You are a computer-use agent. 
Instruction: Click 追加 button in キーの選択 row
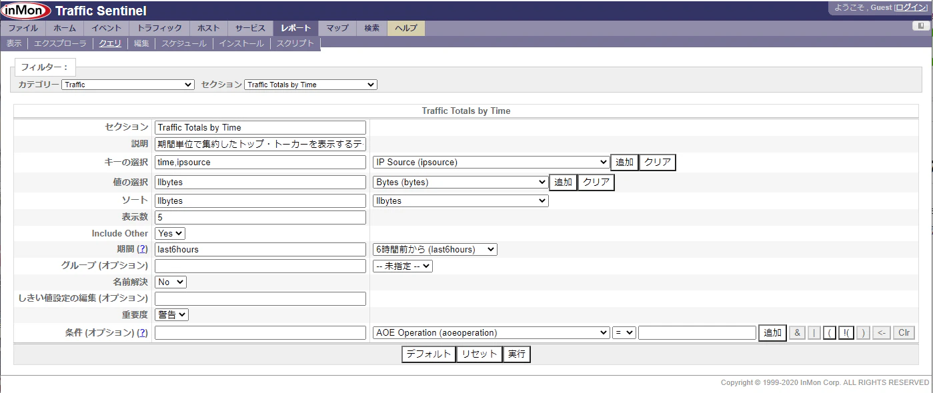coord(625,162)
